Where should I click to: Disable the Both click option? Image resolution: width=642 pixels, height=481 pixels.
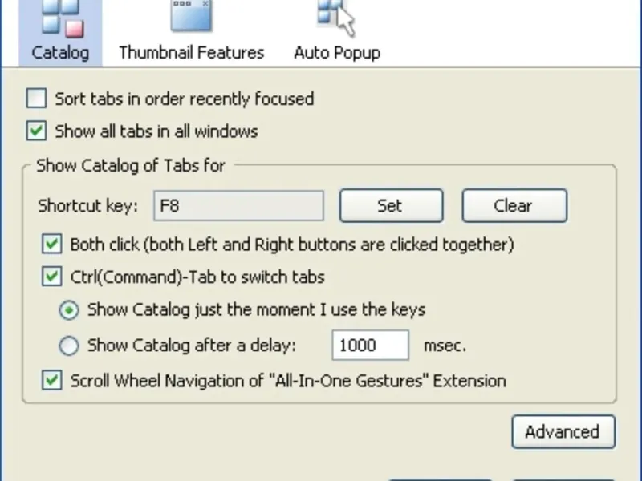pyautogui.click(x=52, y=245)
